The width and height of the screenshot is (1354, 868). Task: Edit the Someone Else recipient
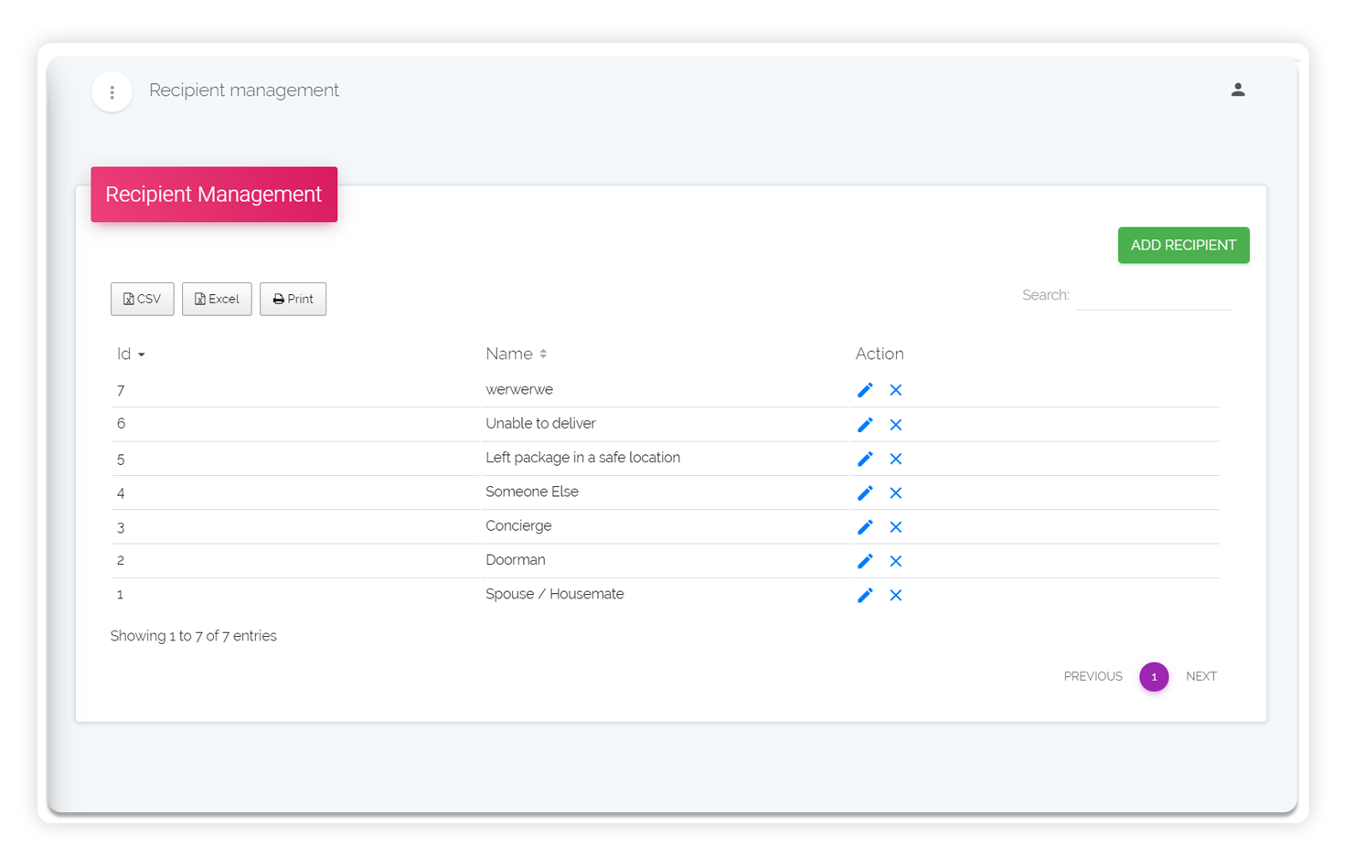point(865,492)
